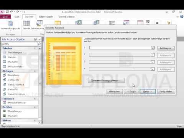The height and width of the screenshot is (138, 184).
Task: Click the Zusammenfassungsoptionen button
Action: pyautogui.click(x=106, y=80)
